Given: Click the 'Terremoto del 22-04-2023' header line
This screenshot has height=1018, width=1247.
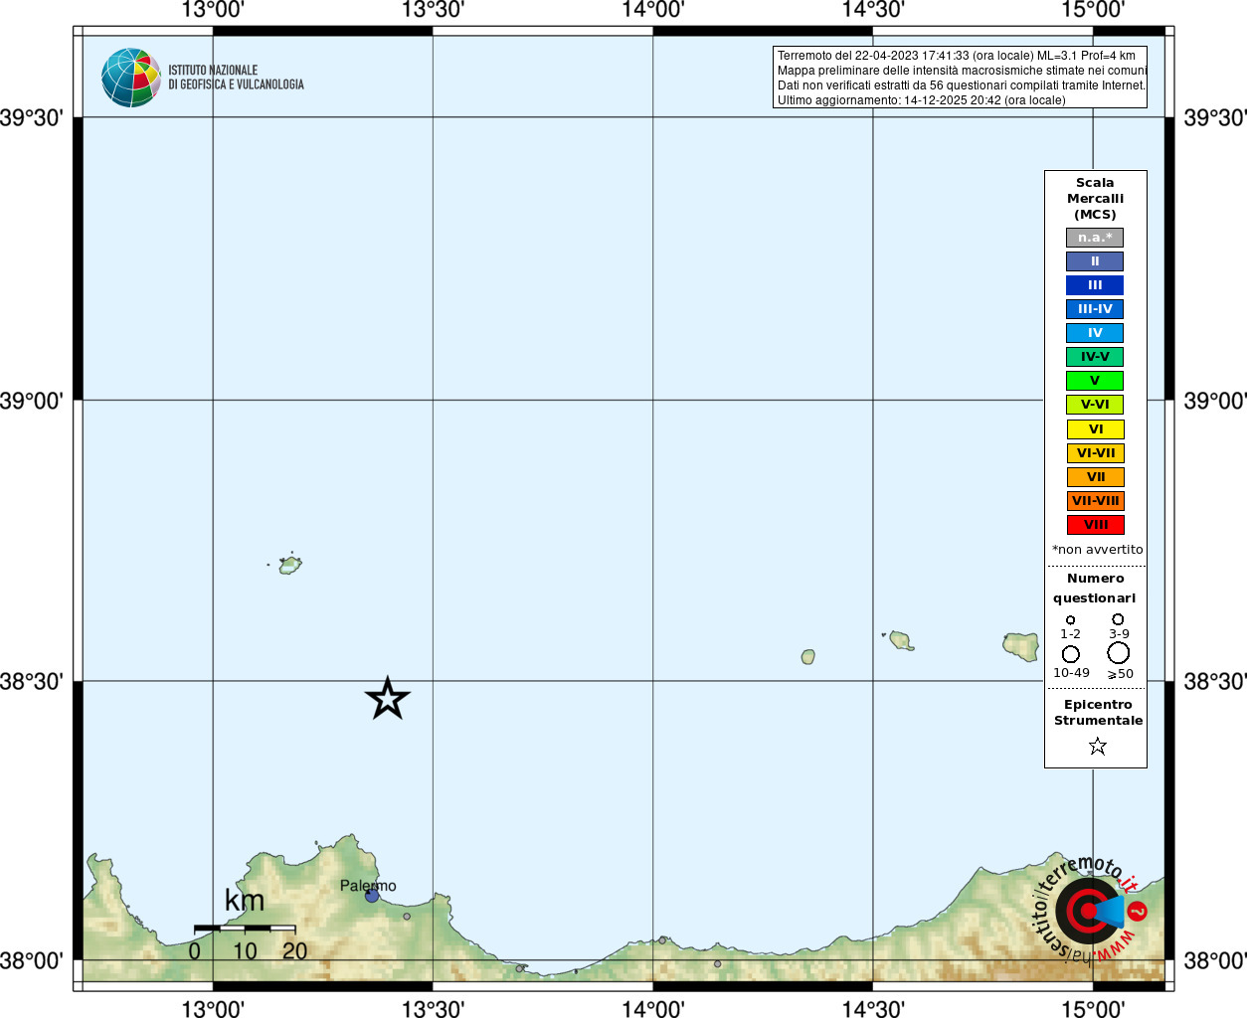Looking at the screenshot, I should point(957,56).
